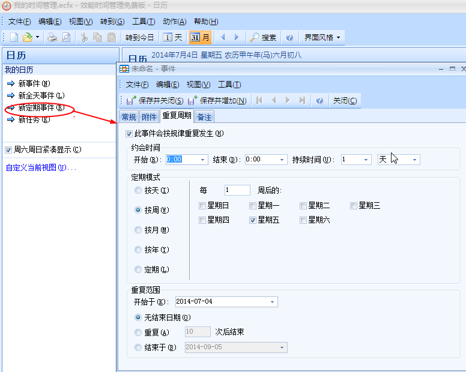
Task: Select 重复 N 次后结束 radio button
Action: (138, 332)
